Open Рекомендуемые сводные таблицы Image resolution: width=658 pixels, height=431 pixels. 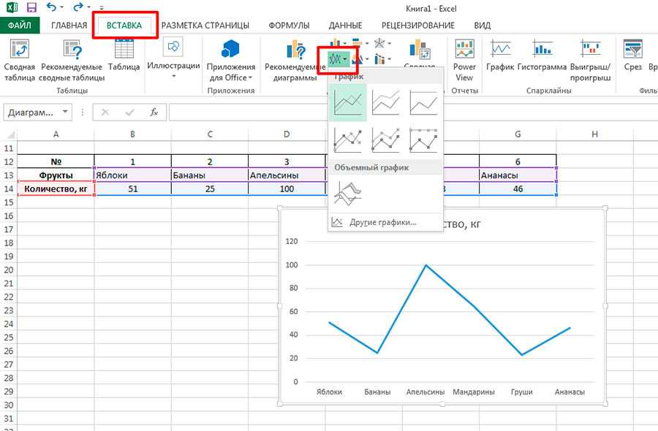pos(72,61)
